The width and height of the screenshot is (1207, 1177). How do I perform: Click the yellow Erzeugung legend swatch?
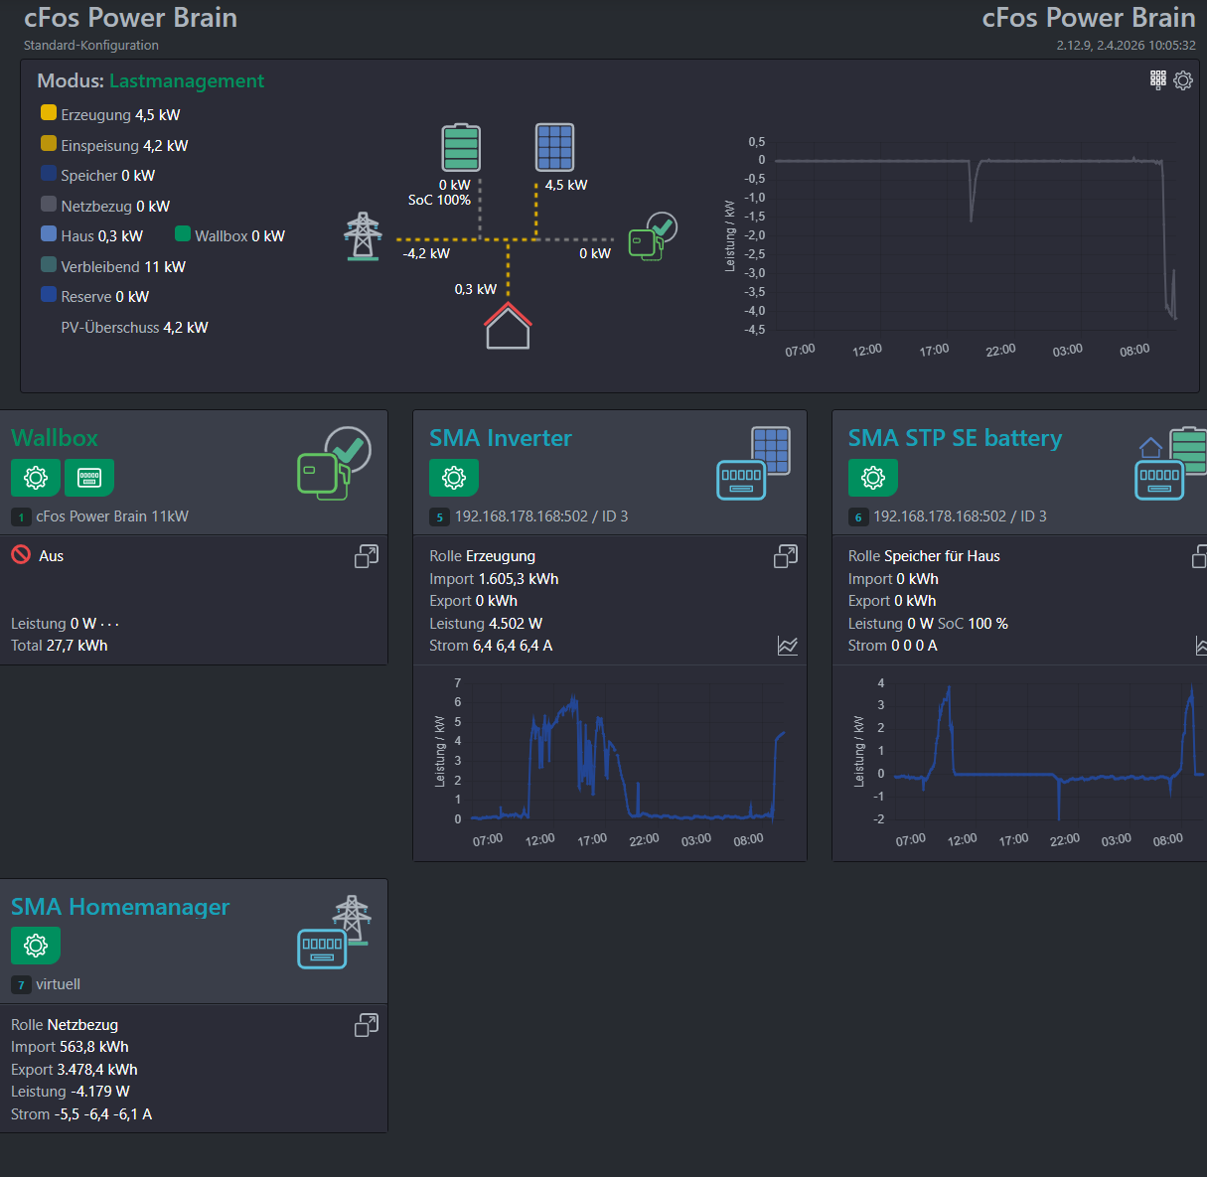(49, 113)
